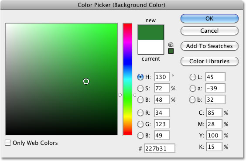Click the circular picker marker in color field

click(x=86, y=81)
